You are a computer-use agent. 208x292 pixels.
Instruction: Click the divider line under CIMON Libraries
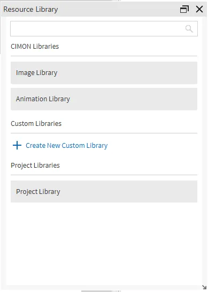[104, 56]
